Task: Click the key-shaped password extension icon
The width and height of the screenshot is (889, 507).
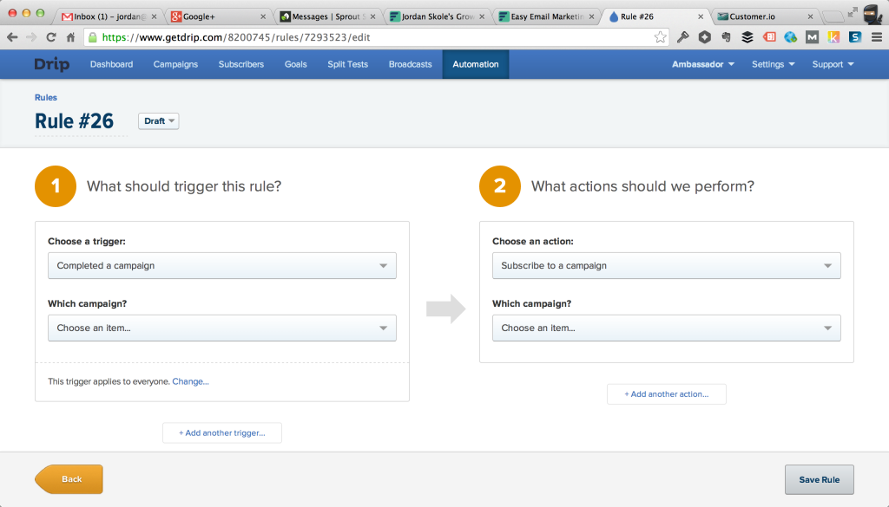Action: pos(683,37)
